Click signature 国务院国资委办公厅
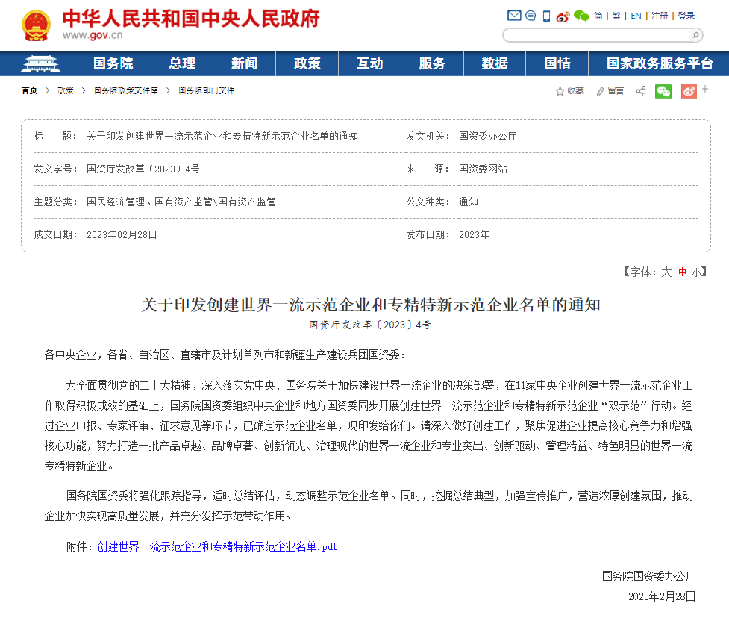The height and width of the screenshot is (618, 729). pyautogui.click(x=648, y=577)
